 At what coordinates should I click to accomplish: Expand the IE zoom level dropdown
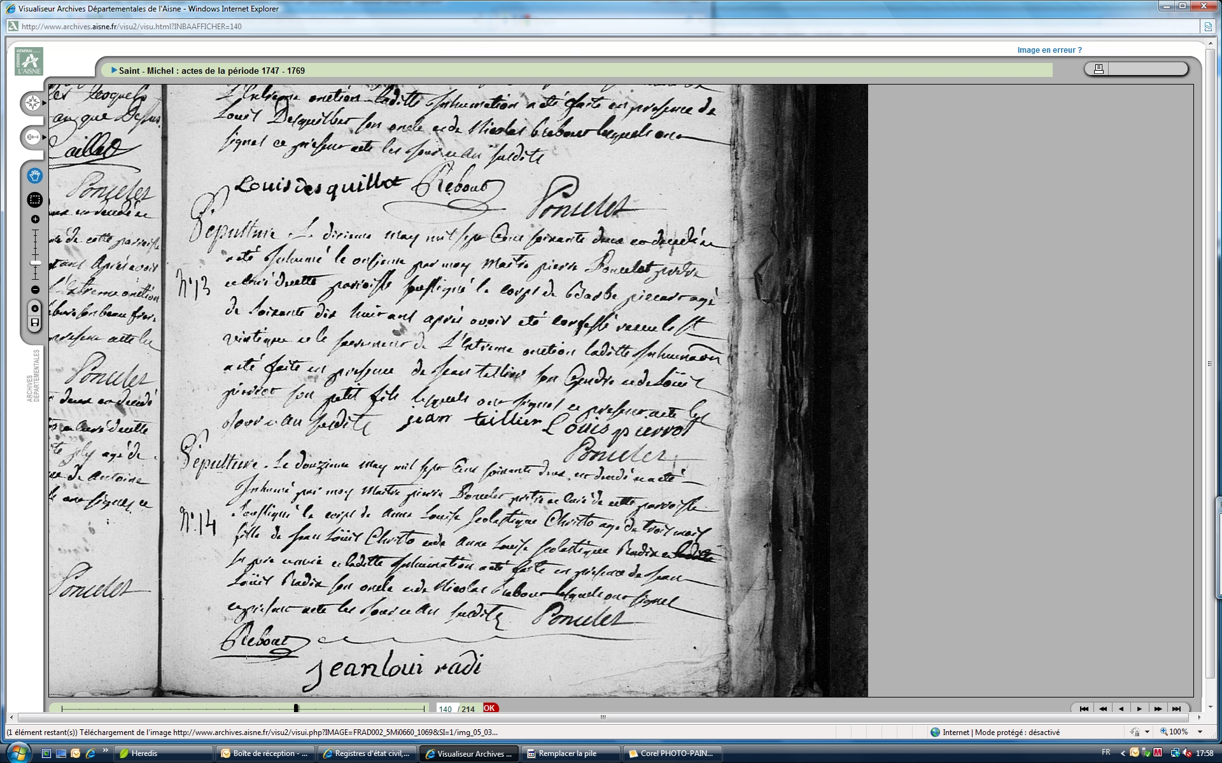coord(1200,732)
